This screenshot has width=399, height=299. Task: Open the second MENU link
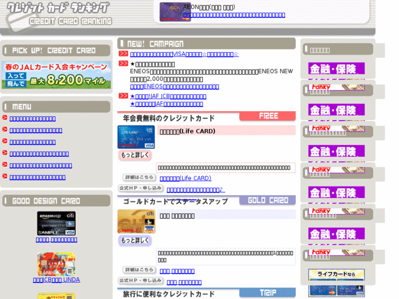point(36,130)
